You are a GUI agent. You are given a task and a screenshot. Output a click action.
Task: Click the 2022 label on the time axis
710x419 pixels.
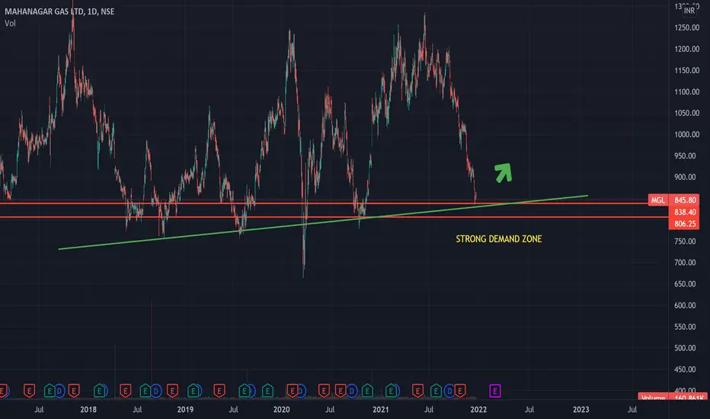[478, 410]
